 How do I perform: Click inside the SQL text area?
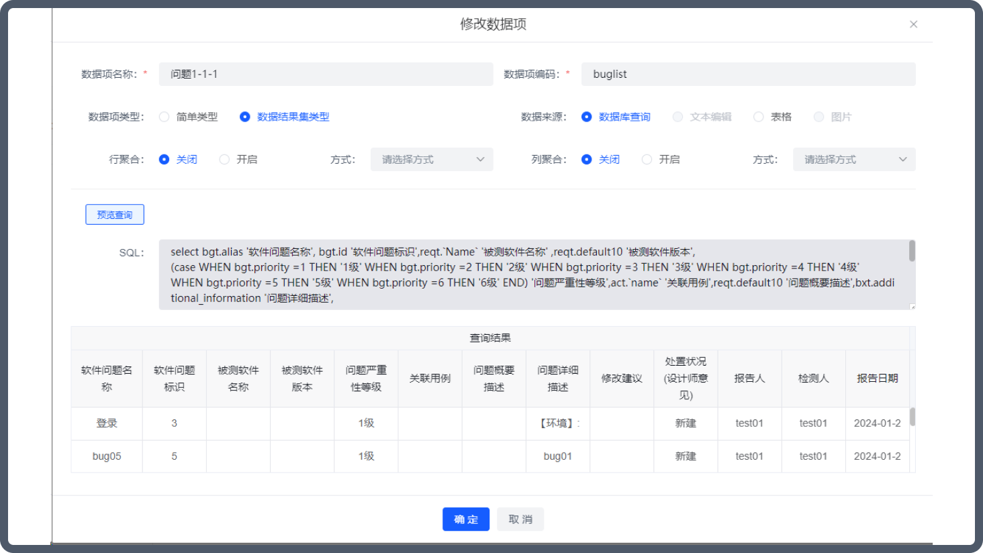[534, 274]
